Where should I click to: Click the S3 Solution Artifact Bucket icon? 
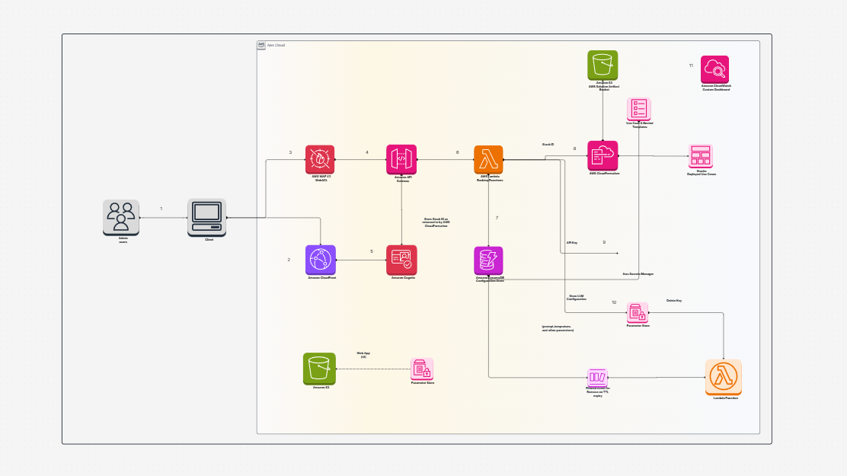pos(602,65)
